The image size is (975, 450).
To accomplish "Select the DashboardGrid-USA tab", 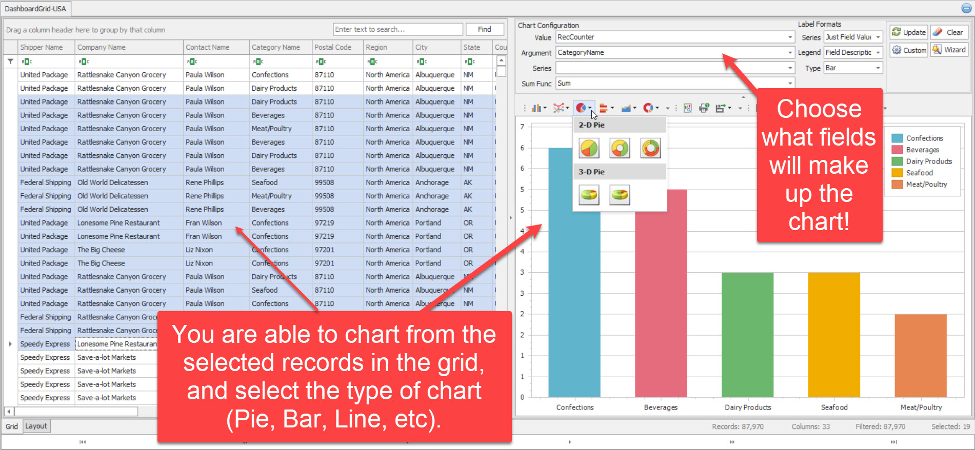I will pos(35,9).
